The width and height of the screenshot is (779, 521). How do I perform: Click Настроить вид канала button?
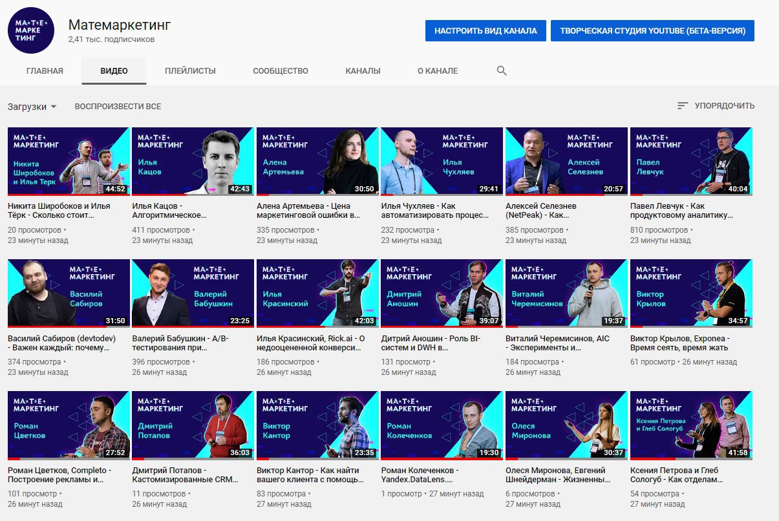click(486, 30)
